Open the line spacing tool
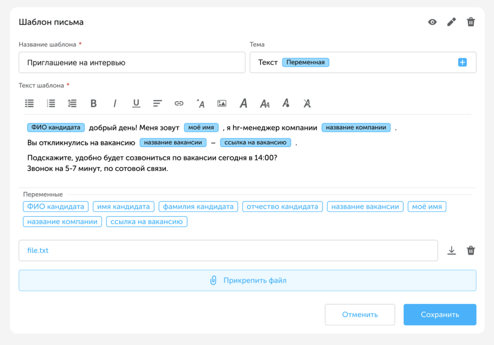This screenshot has height=345, width=494. pos(72,103)
